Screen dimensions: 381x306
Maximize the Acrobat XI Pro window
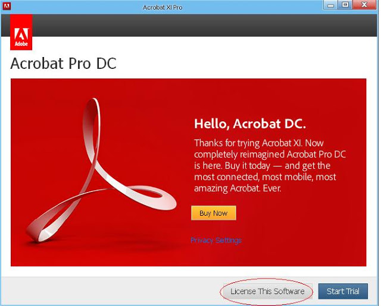[x=345, y=5]
